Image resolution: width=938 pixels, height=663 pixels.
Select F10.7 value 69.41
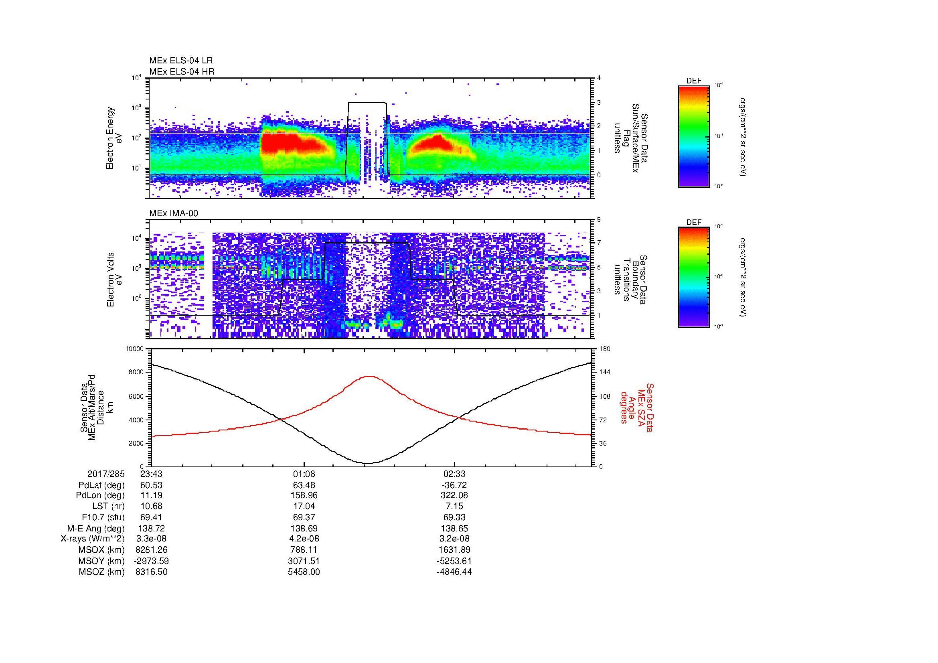[x=151, y=517]
